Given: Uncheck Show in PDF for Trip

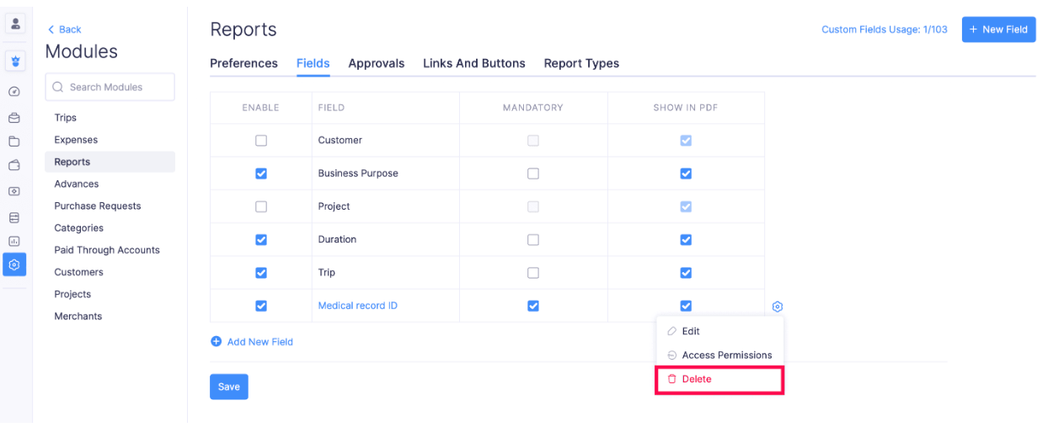Looking at the screenshot, I should coord(686,273).
